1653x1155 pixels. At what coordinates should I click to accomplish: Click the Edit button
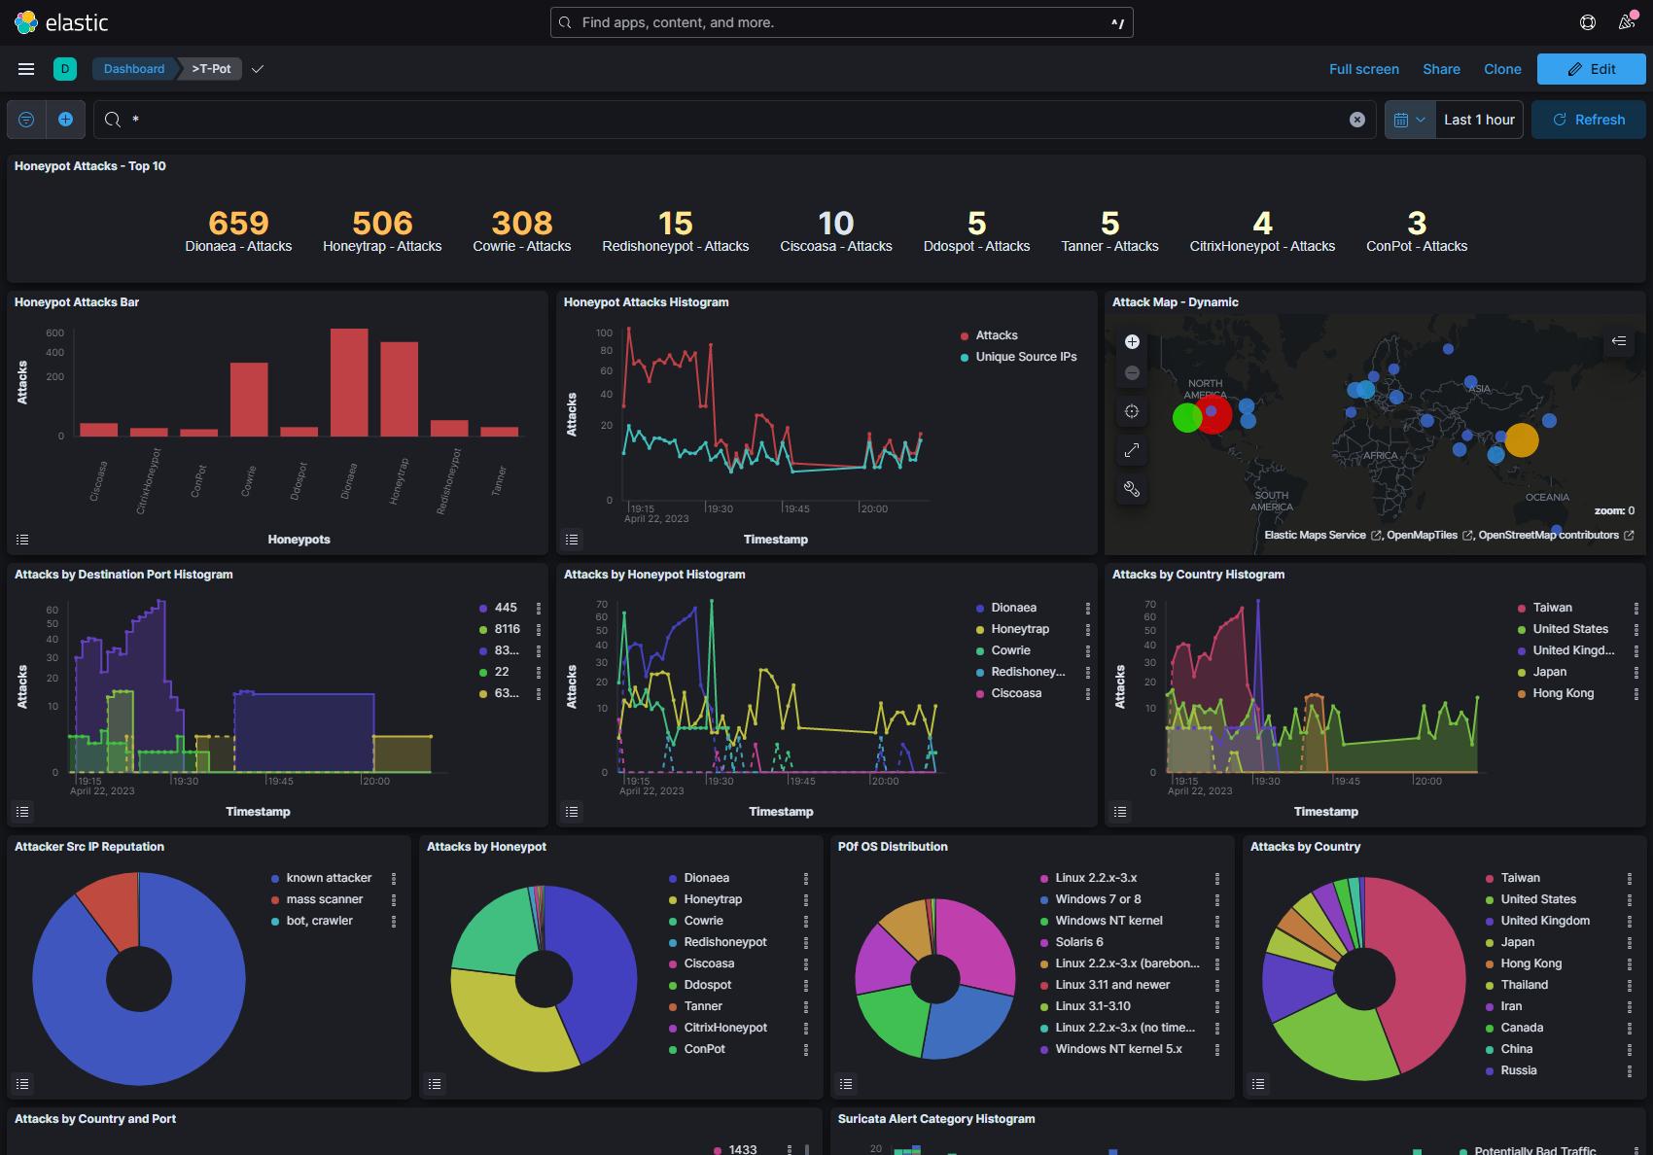(x=1591, y=69)
